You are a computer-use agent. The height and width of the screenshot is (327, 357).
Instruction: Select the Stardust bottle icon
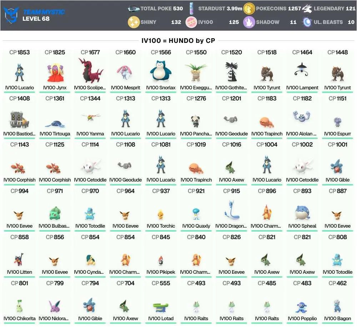(191, 9)
